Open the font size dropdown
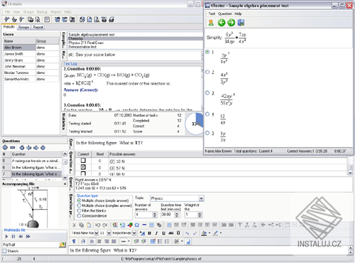Image resolution: width=355 pixels, height=263 pixels. click(x=109, y=233)
